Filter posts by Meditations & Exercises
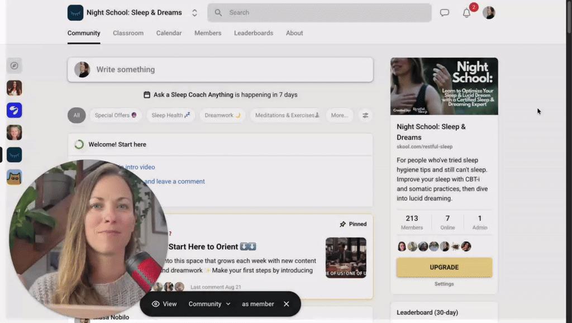The height and width of the screenshot is (323, 572). point(287,115)
